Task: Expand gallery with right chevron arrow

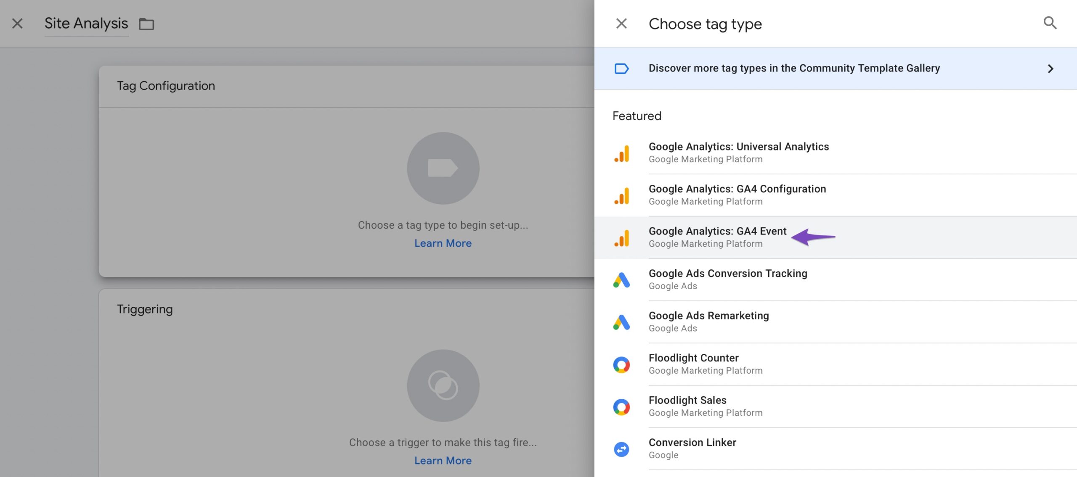Action: 1050,69
